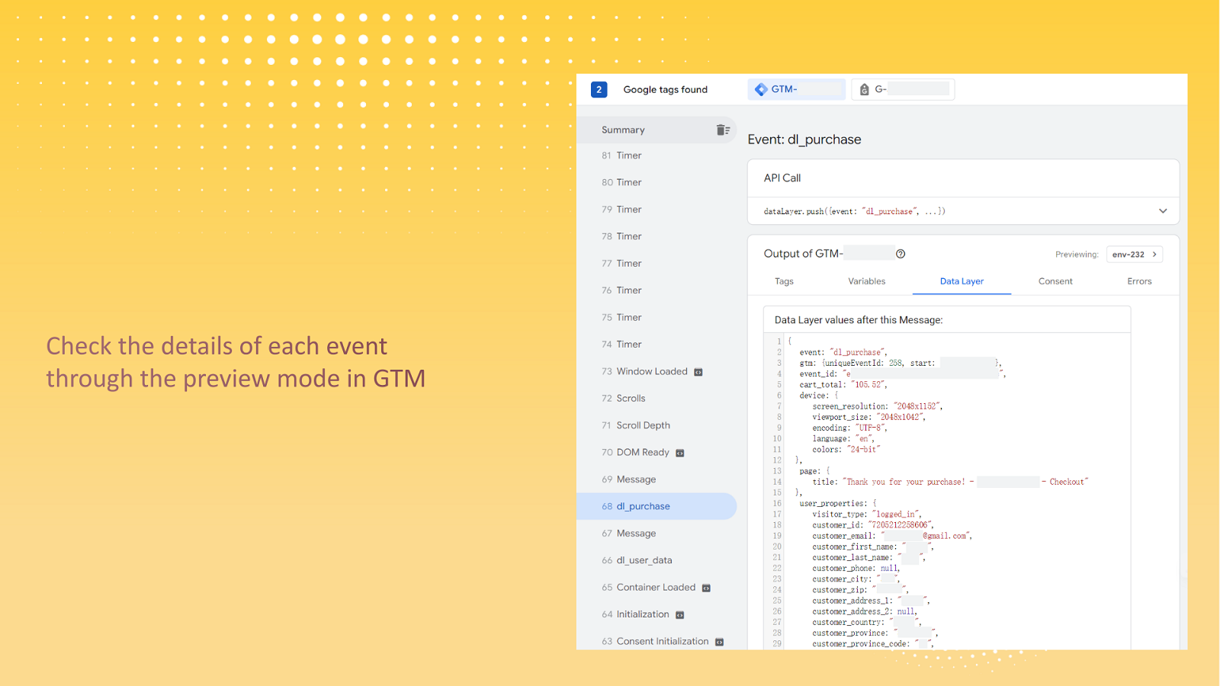Click the code icon beside DOM Ready

pos(680,453)
